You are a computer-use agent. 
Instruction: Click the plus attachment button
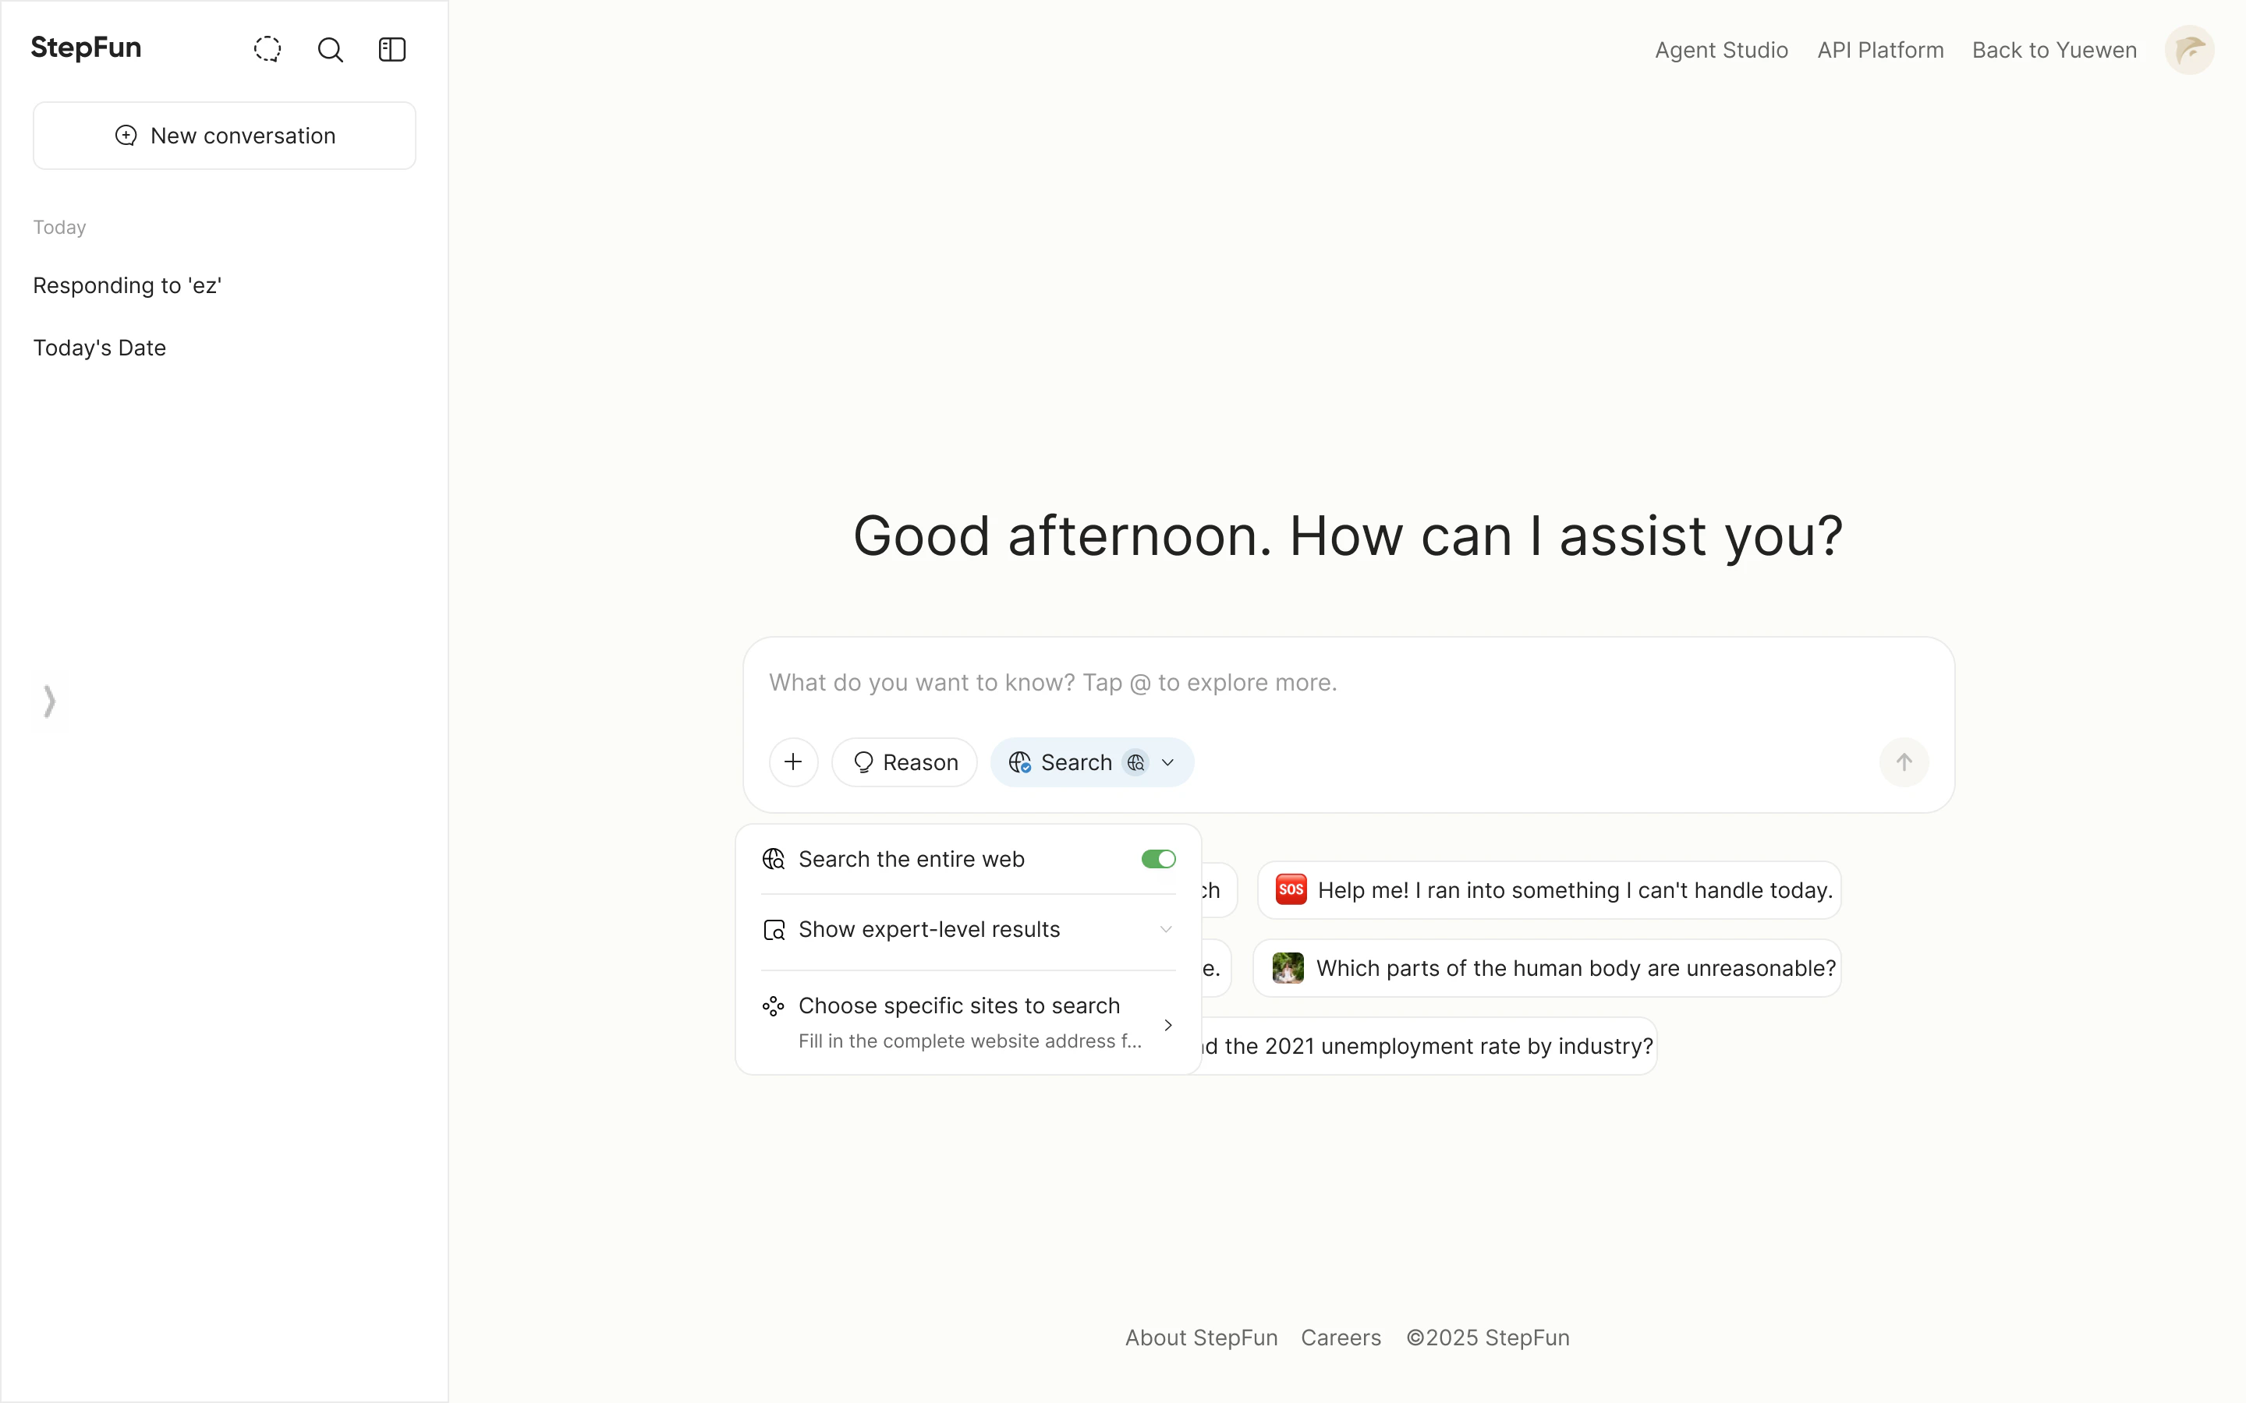[794, 762]
